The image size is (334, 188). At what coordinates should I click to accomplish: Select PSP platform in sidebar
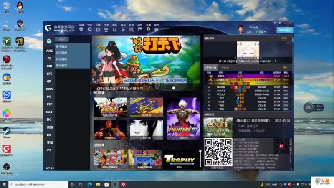click(x=49, y=104)
